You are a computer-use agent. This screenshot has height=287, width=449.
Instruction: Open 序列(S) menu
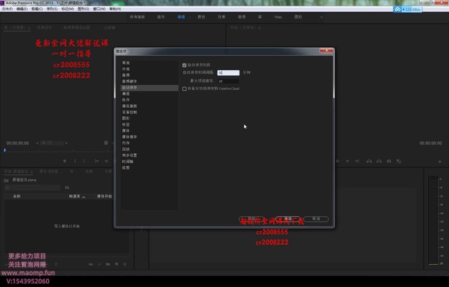52,9
